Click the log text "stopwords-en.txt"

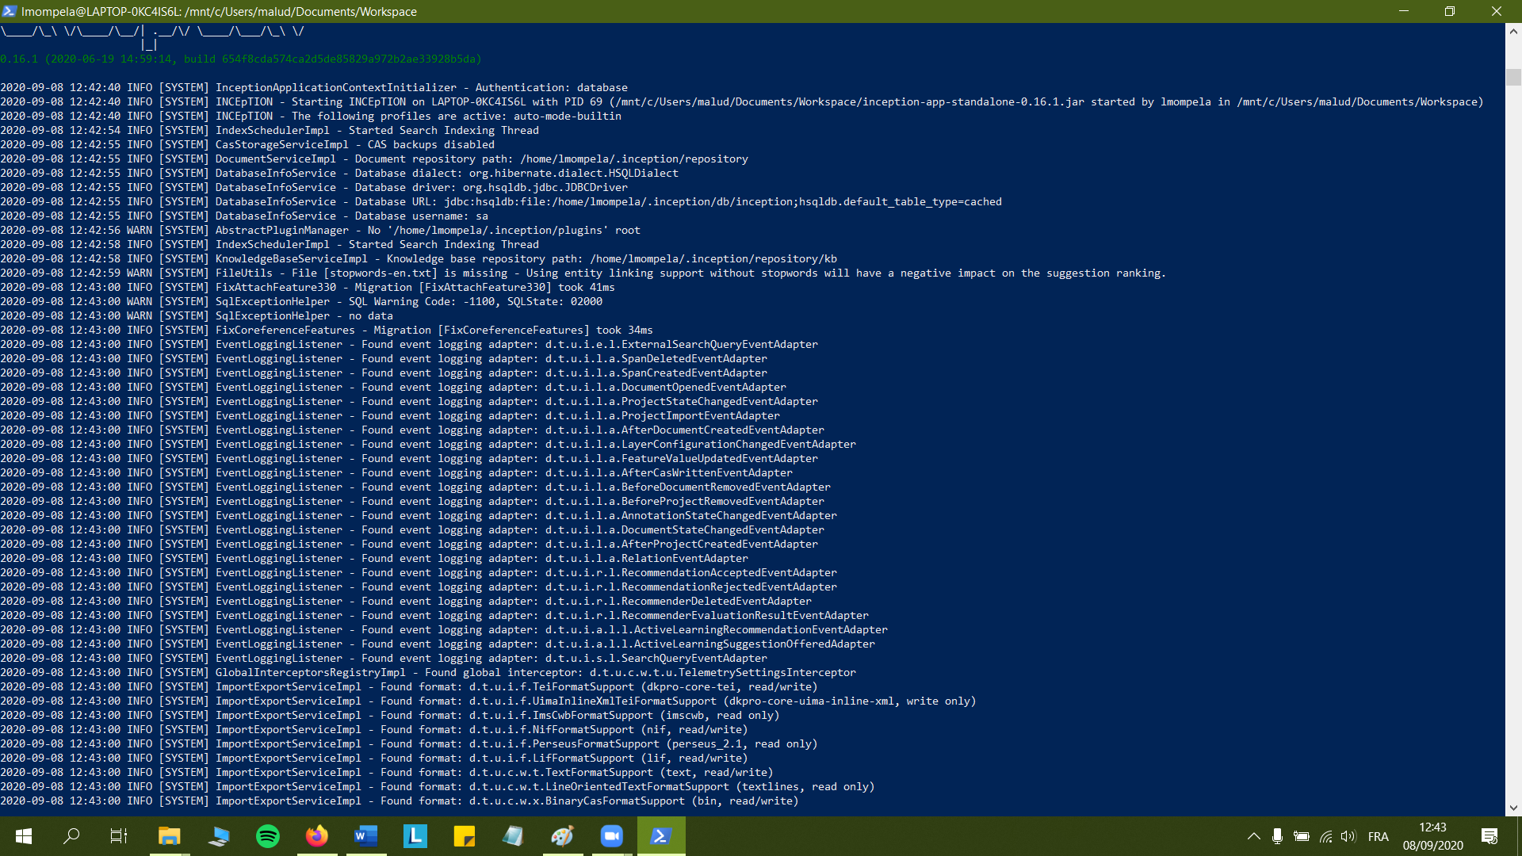[380, 273]
